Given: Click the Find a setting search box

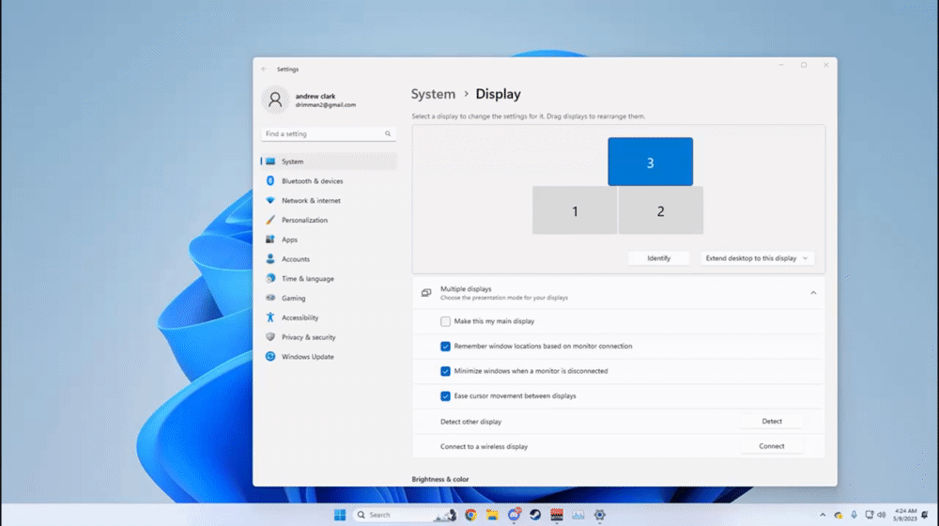Looking at the screenshot, I should tap(328, 133).
